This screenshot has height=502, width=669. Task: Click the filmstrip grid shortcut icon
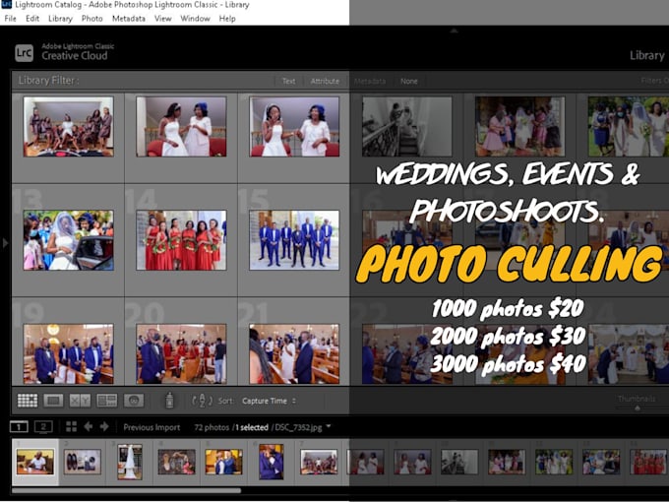pos(71,426)
